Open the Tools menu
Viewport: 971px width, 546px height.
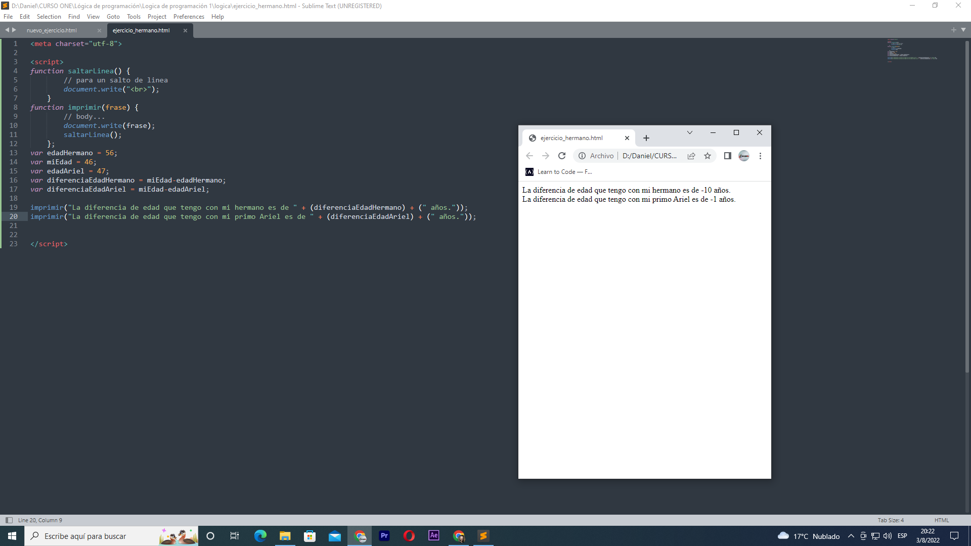pyautogui.click(x=134, y=17)
